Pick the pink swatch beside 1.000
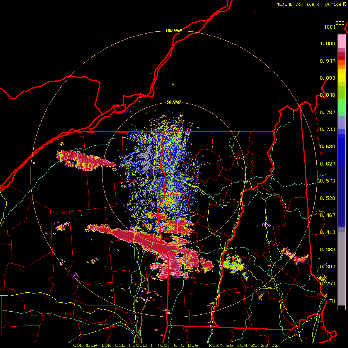The width and height of the screenshot is (348, 348). tap(341, 41)
